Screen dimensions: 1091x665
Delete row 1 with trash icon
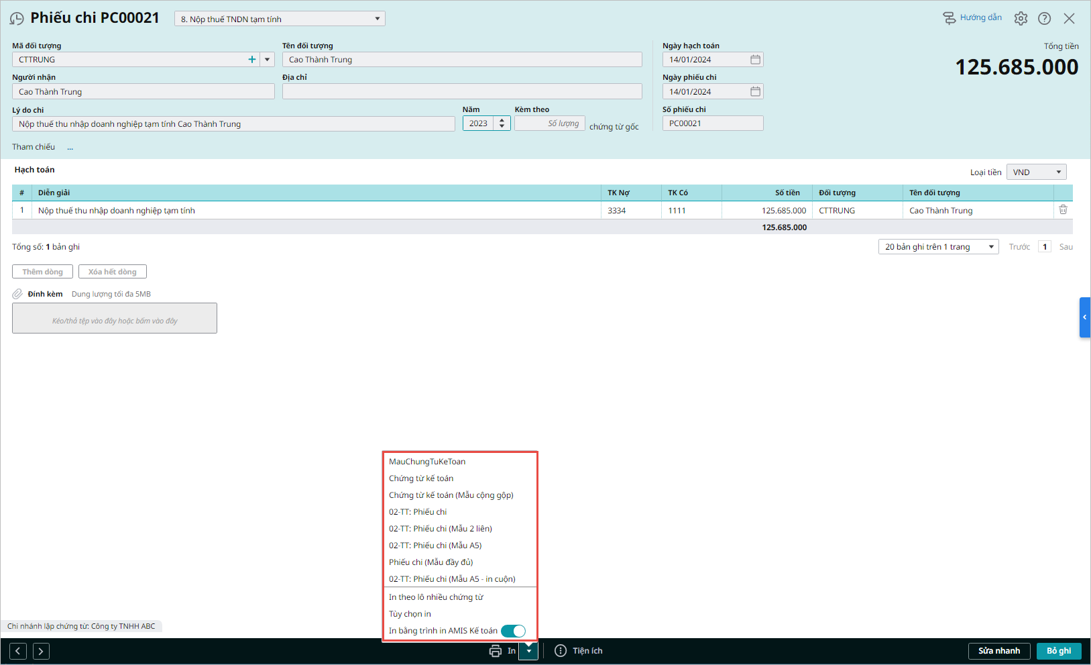click(x=1063, y=210)
